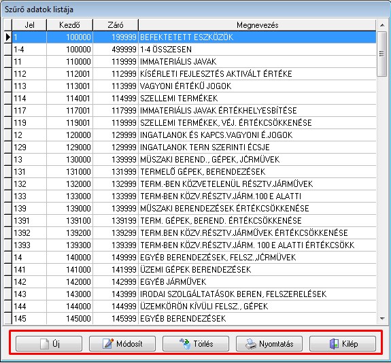Click the scrollbar up arrow
The image size is (391, 363).
[382, 25]
